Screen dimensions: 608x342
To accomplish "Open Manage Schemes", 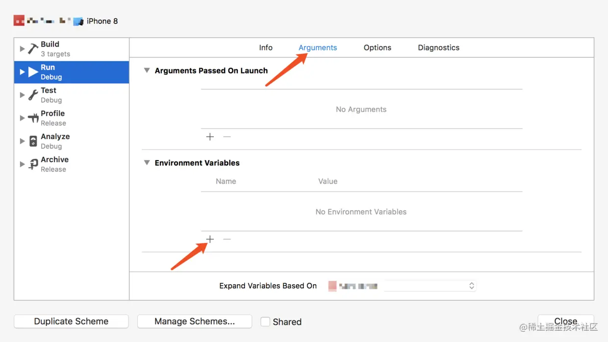I will [x=195, y=321].
